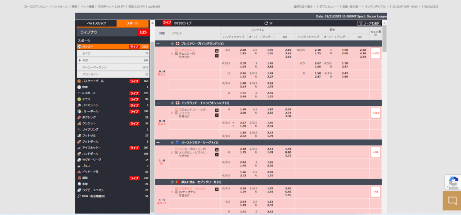Select ライブ under soccer submenu
Screen dimensions: 461x215
coord(113,53)
